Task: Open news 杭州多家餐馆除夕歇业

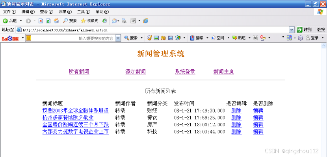Action: pyautogui.click(x=68, y=117)
